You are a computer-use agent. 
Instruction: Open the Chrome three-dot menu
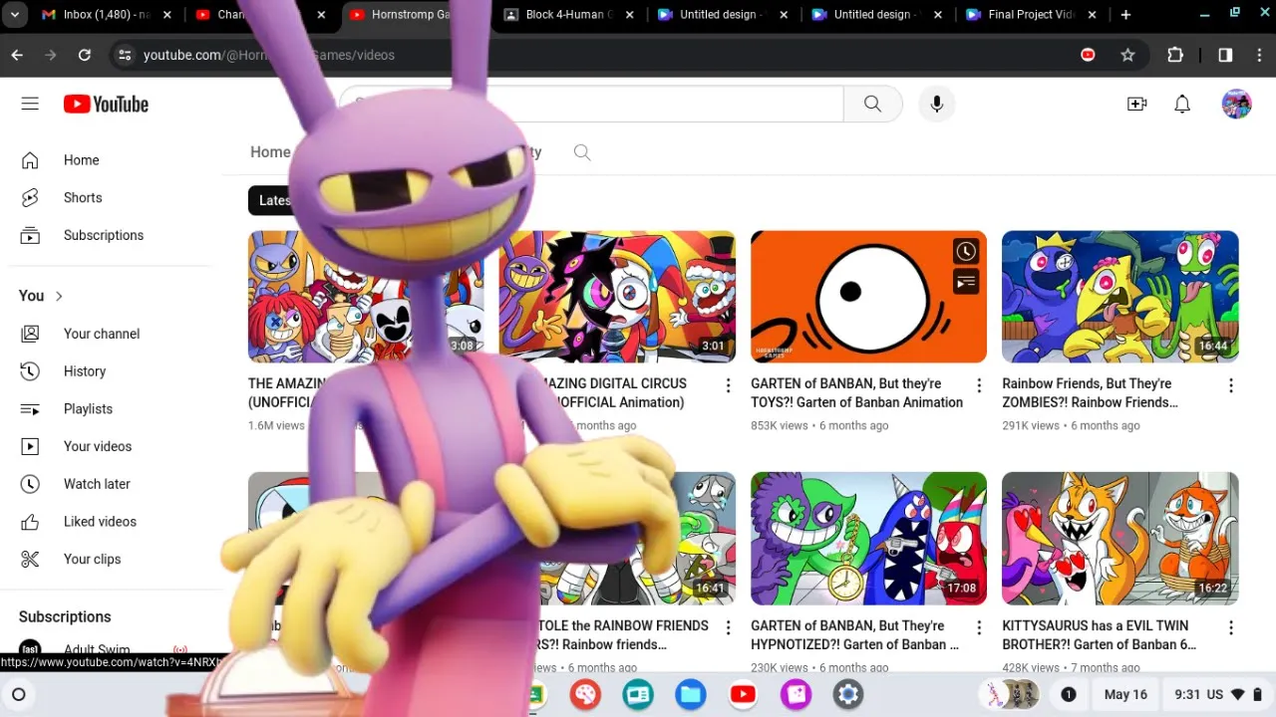click(x=1260, y=55)
